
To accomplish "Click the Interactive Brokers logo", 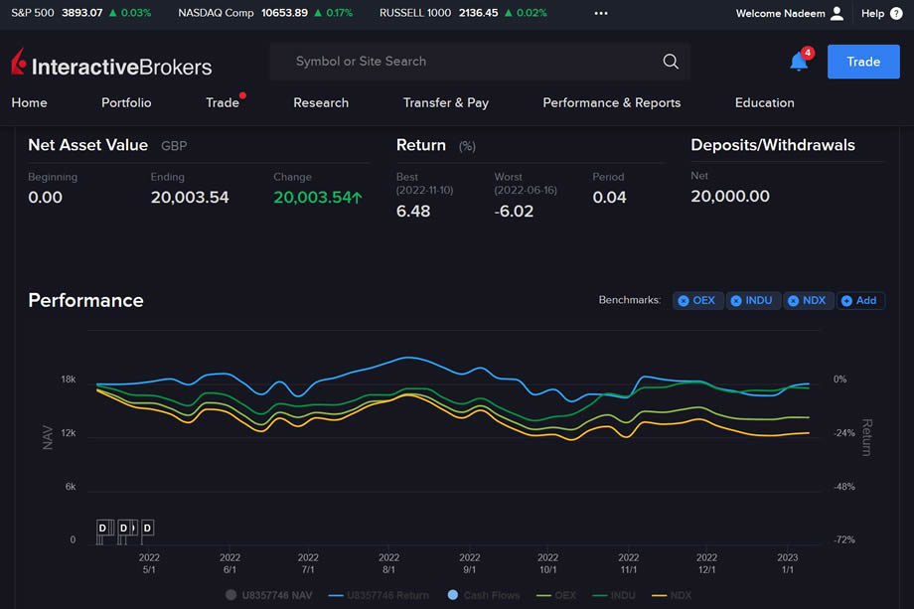I will pos(111,65).
